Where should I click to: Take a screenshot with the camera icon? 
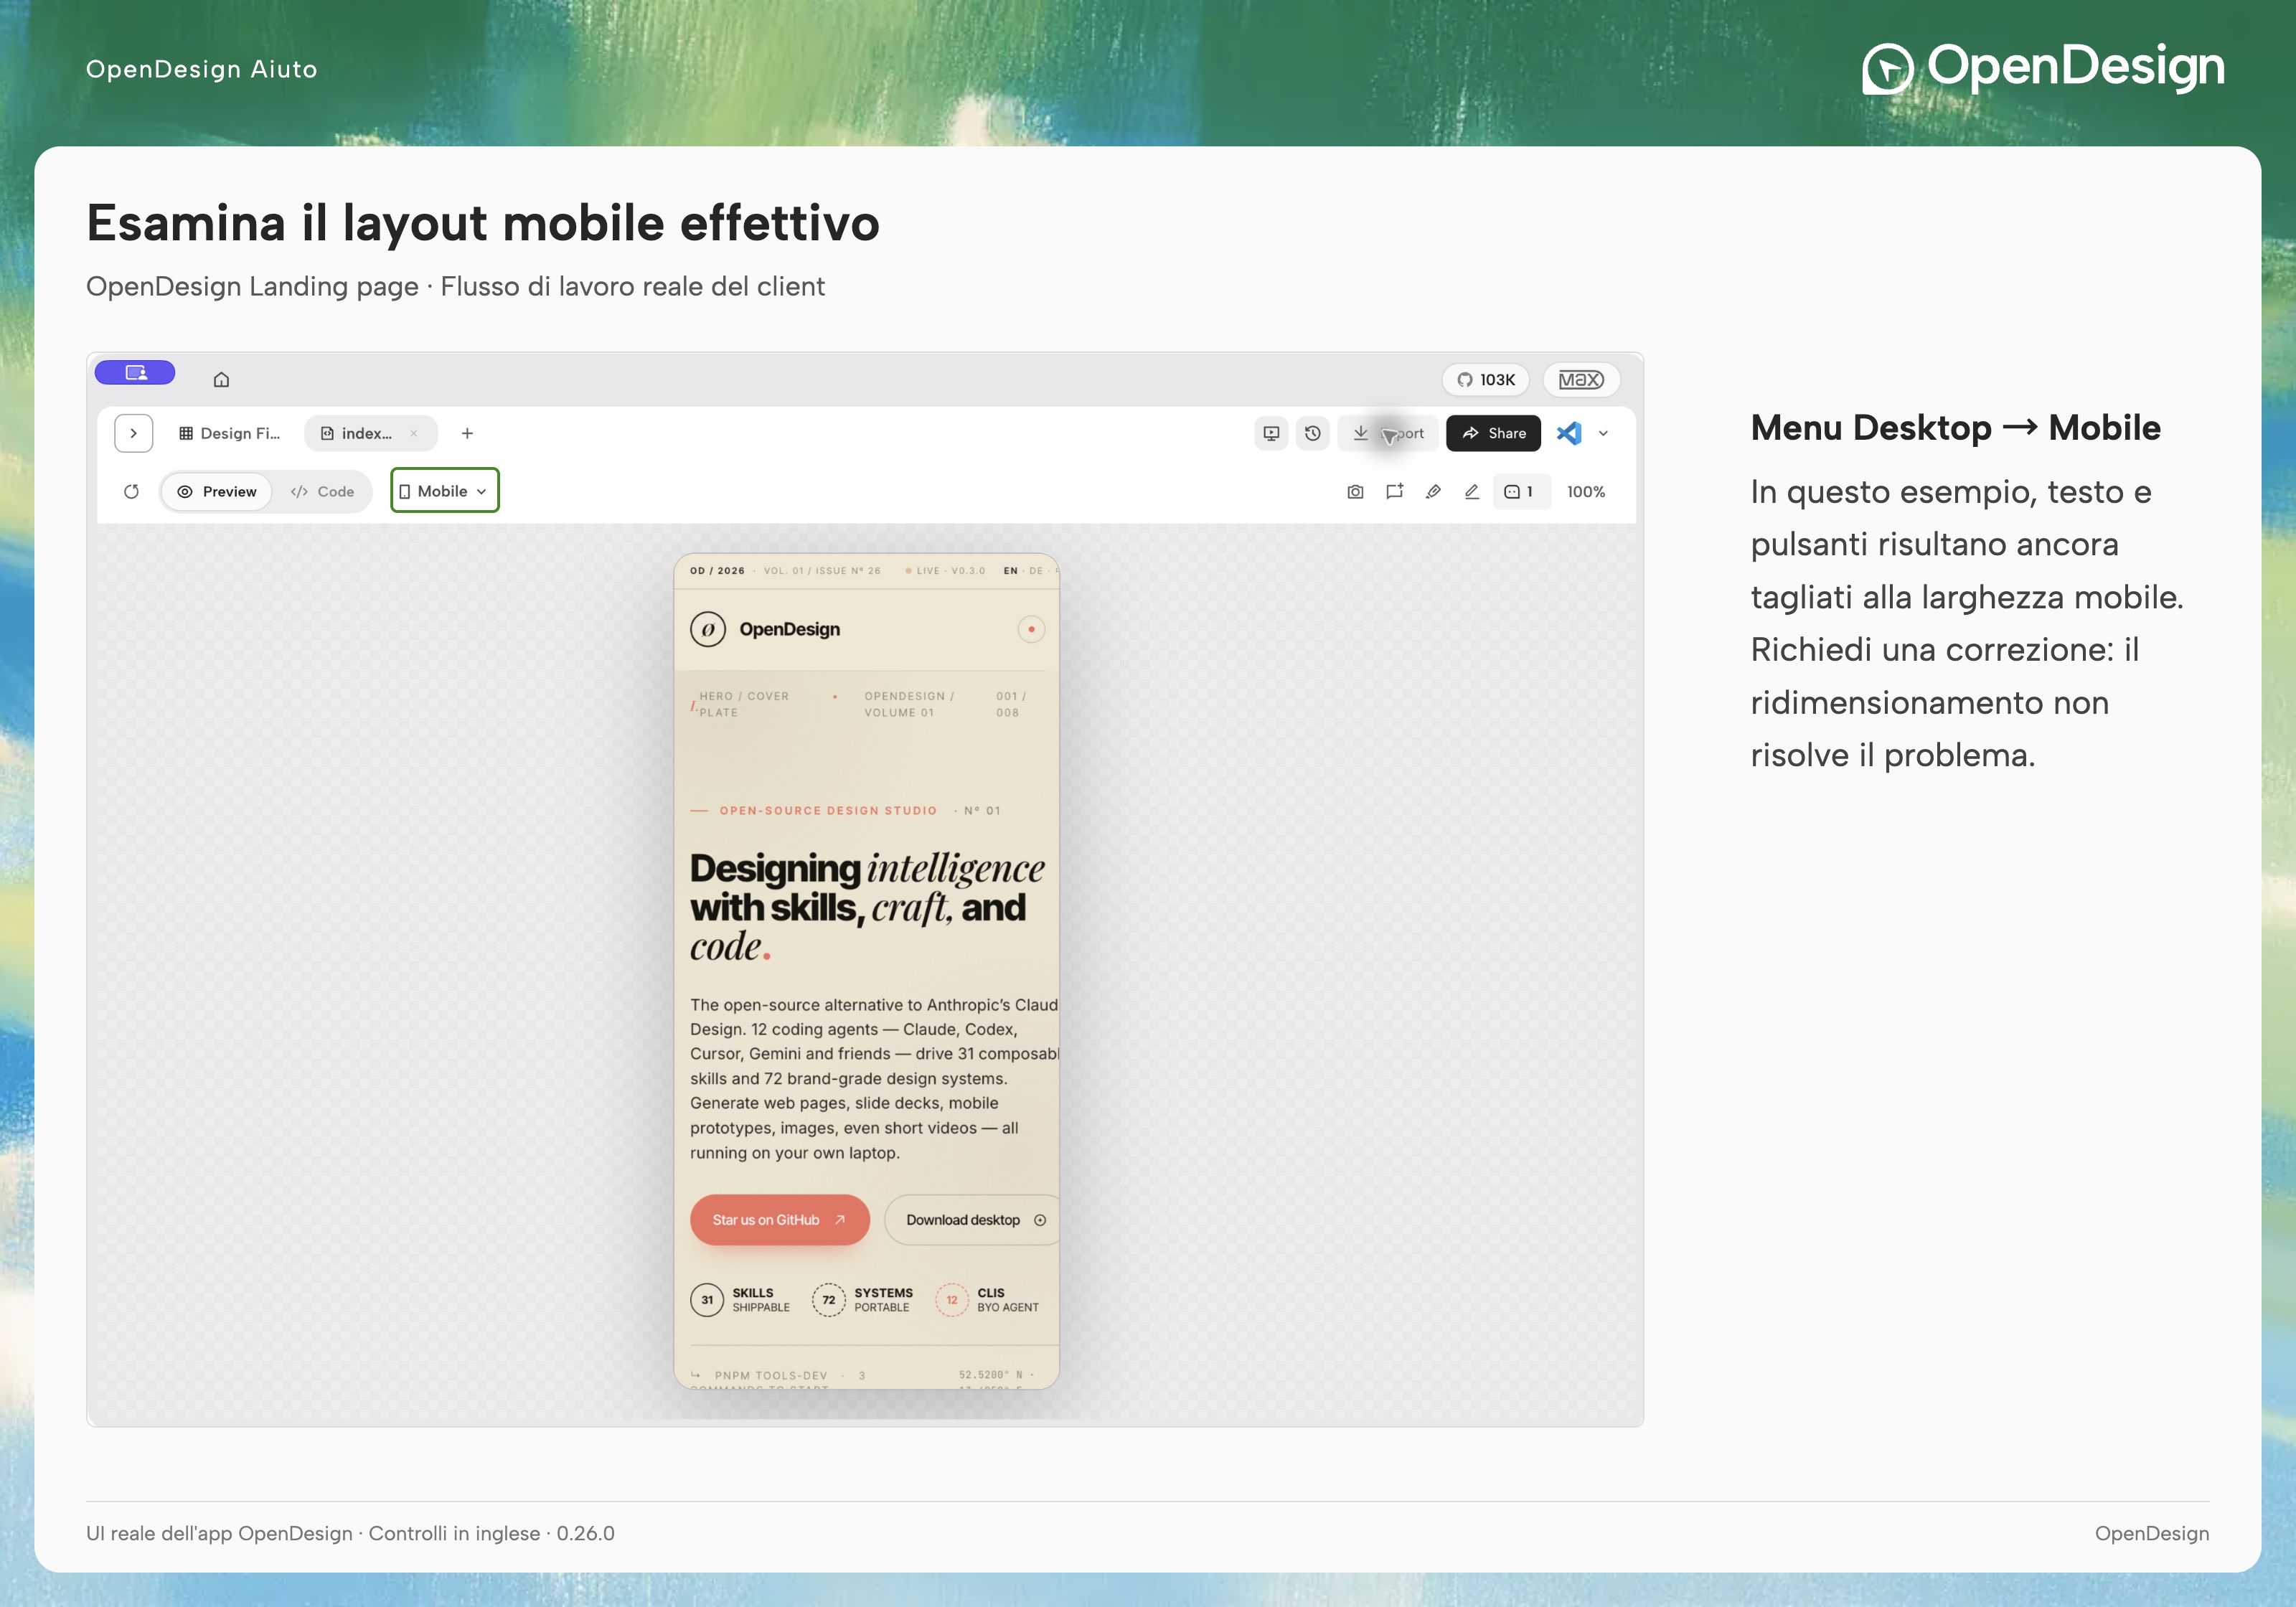(x=1355, y=491)
